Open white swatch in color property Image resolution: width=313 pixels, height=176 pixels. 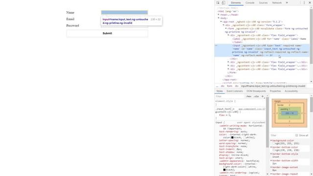pos(244,137)
